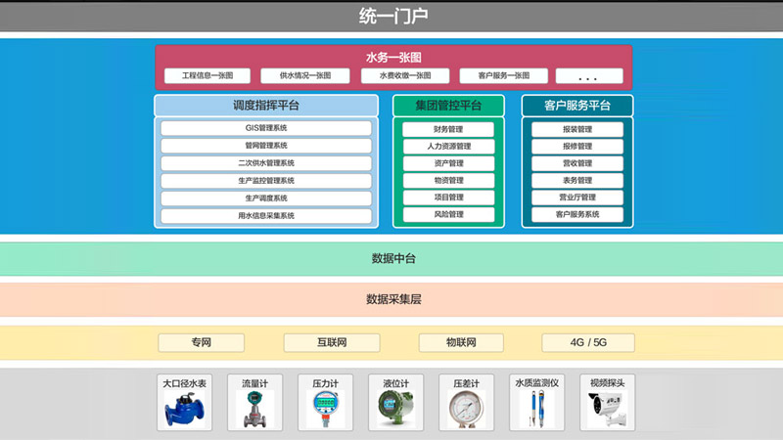Open 人力资源管理 module
Screen dimensions: 783x440
click(x=448, y=147)
